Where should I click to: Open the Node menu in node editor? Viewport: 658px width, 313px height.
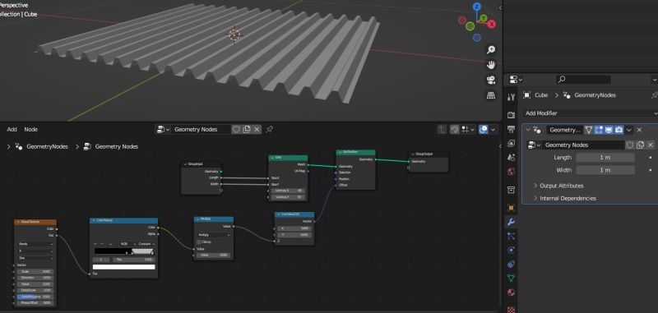point(30,130)
